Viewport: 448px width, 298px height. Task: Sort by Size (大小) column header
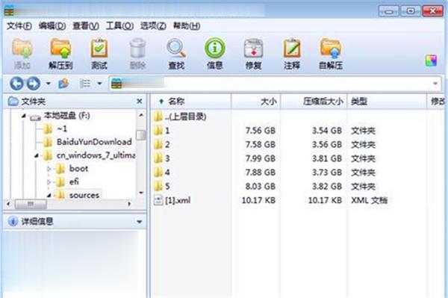(x=255, y=101)
